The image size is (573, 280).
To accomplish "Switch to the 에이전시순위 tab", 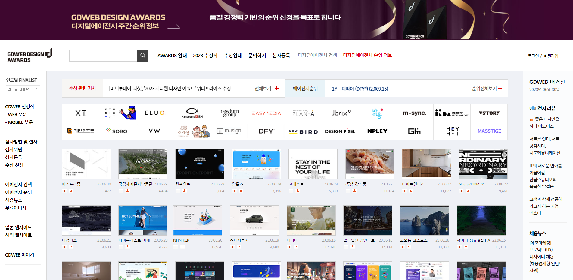I will pos(305,88).
